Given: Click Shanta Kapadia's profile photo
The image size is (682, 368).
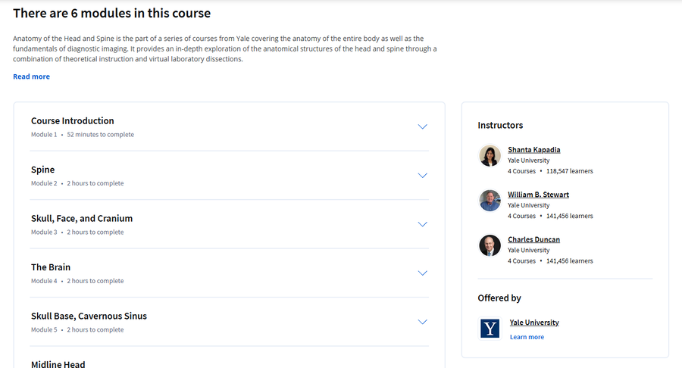Looking at the screenshot, I should coord(490,155).
